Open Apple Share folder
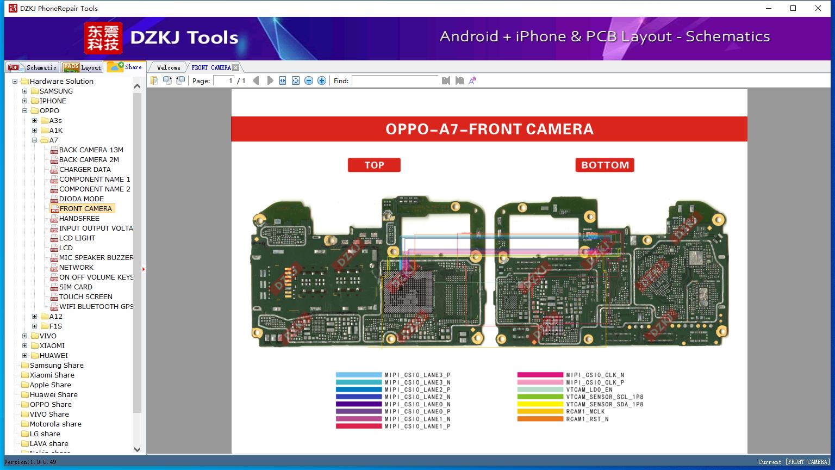This screenshot has height=470, width=835. [51, 385]
